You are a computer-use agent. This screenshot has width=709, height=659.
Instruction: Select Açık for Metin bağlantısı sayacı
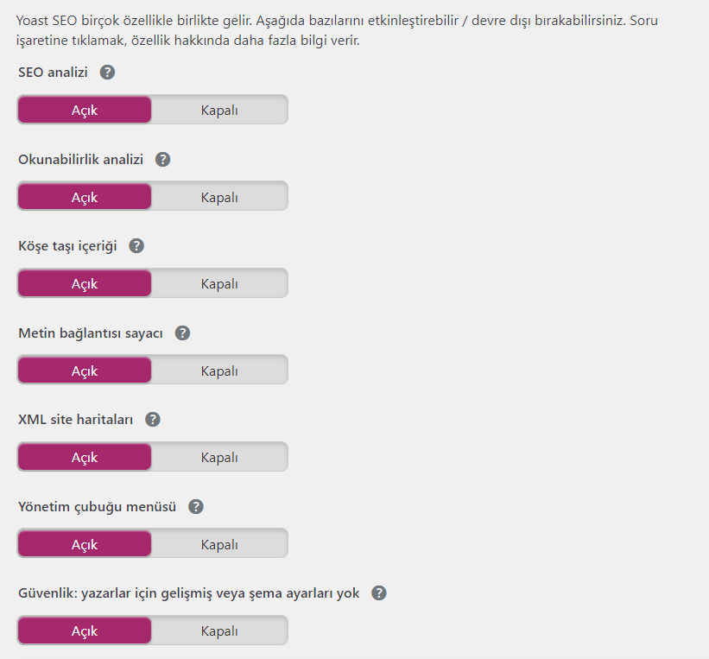click(x=85, y=371)
